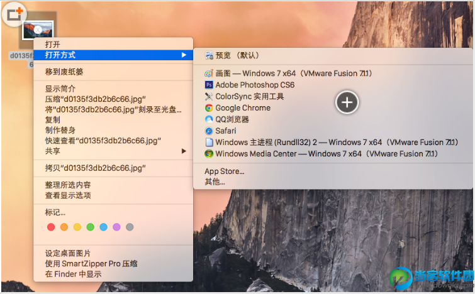The image size is (475, 294).
Task: Open with 预览 (默认)
Action: pos(333,55)
